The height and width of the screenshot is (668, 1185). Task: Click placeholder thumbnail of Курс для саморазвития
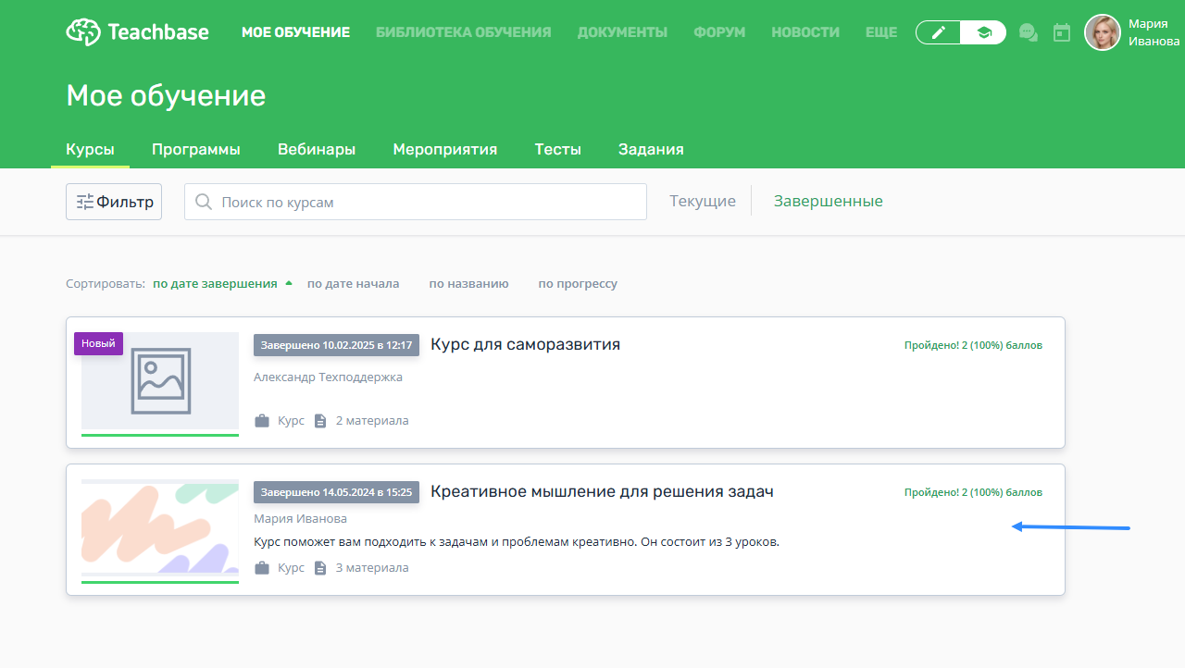(x=160, y=380)
